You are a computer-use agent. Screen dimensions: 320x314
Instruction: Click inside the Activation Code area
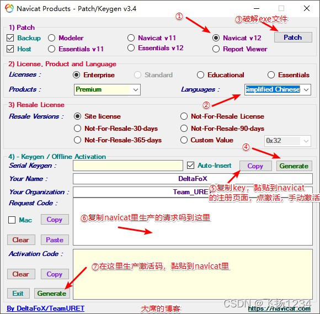(193, 274)
